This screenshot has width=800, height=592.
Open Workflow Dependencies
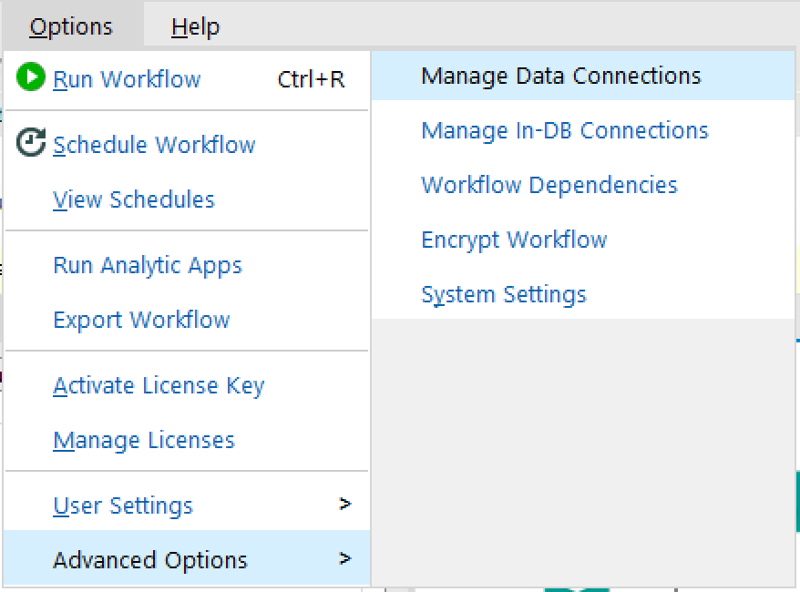pos(549,185)
